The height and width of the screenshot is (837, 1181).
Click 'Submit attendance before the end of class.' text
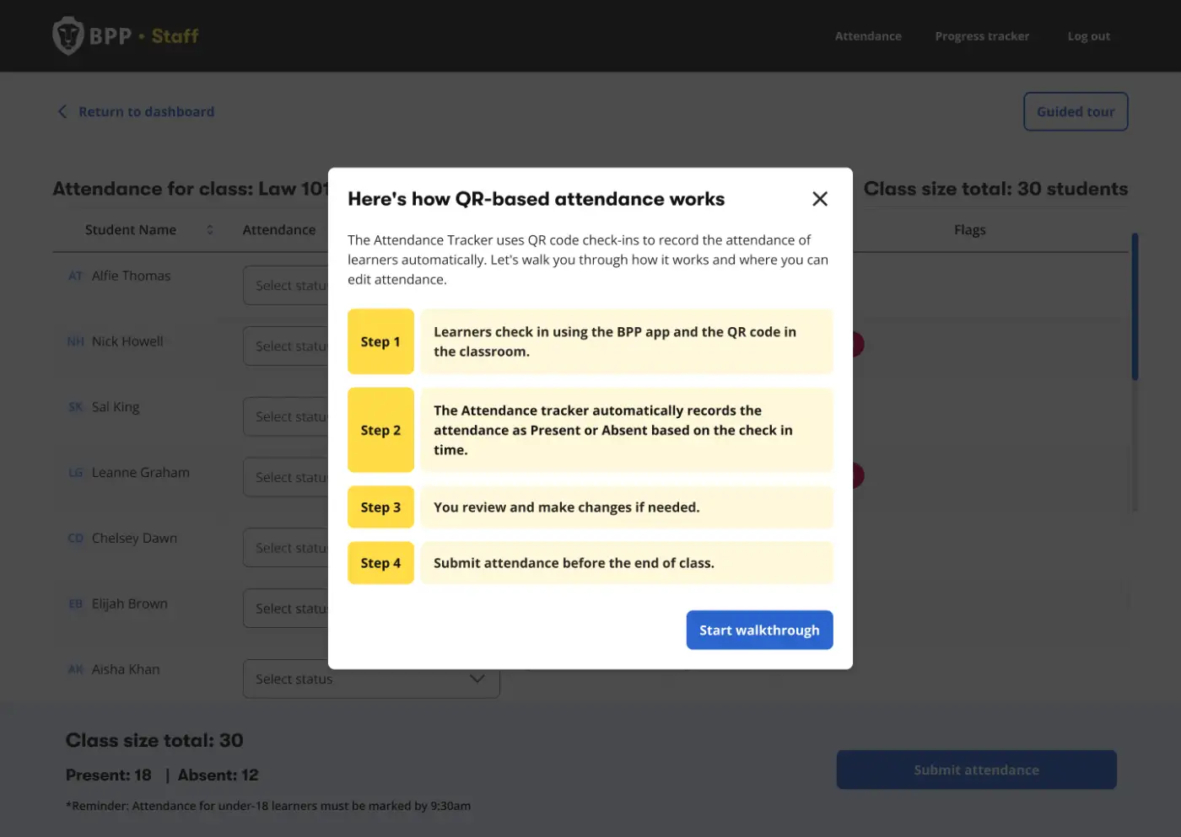574,563
